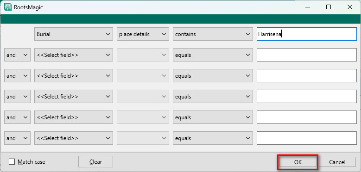Screen dimensions: 361x172
Task: Open the contains operator dropdown
Action: click(213, 34)
